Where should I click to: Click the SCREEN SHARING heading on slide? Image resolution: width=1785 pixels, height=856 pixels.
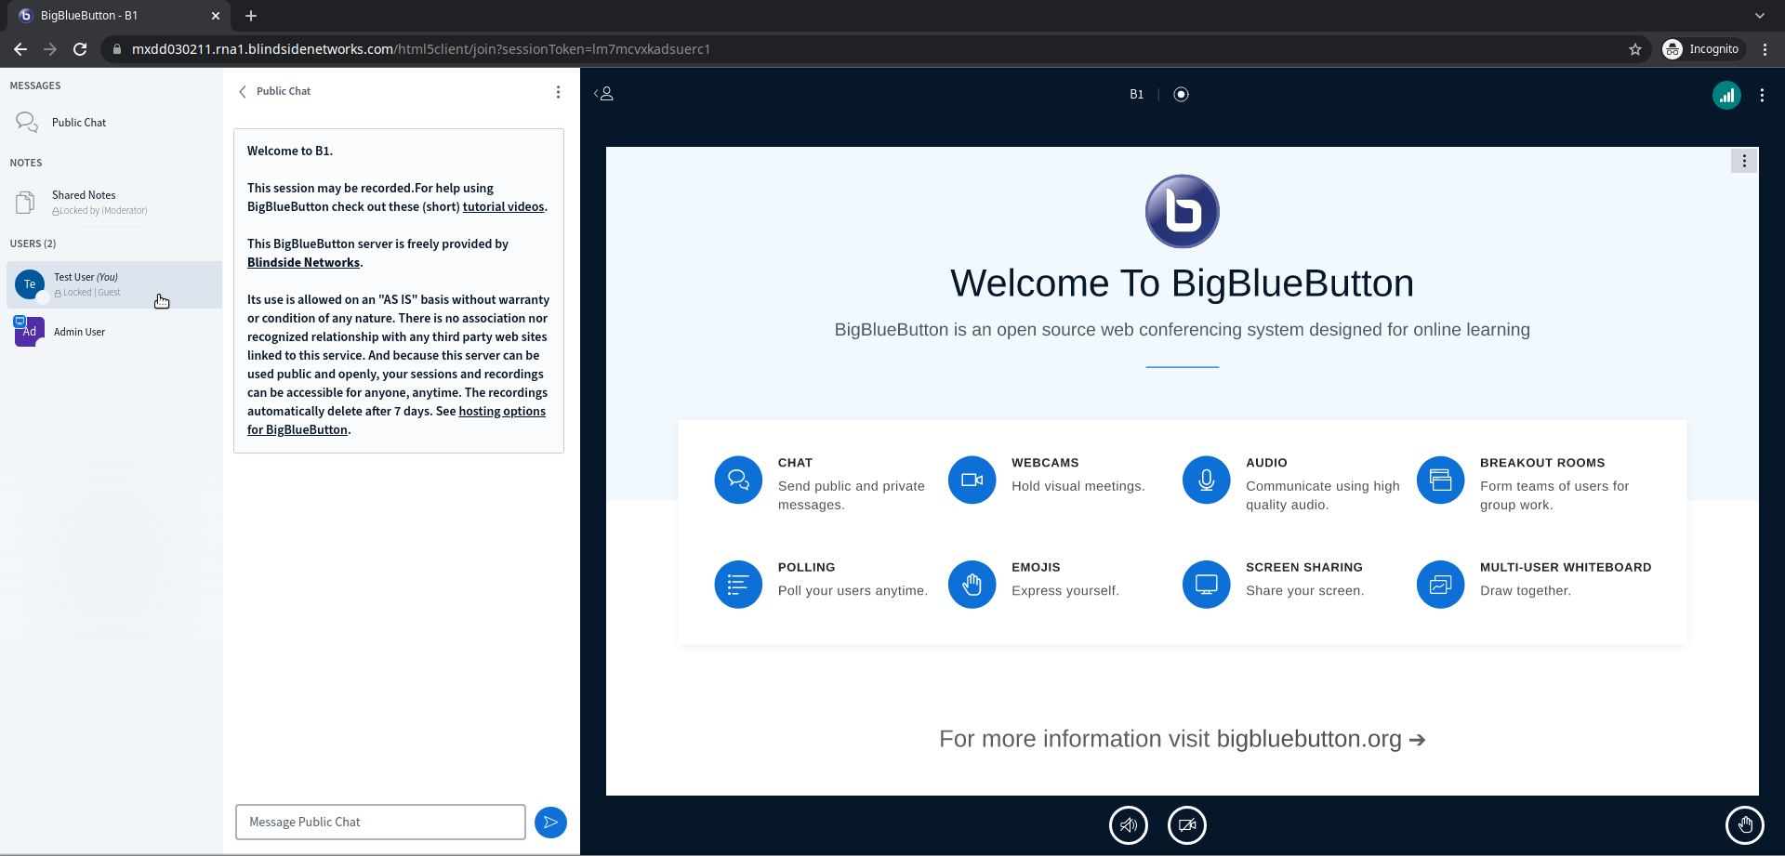[1304, 567]
